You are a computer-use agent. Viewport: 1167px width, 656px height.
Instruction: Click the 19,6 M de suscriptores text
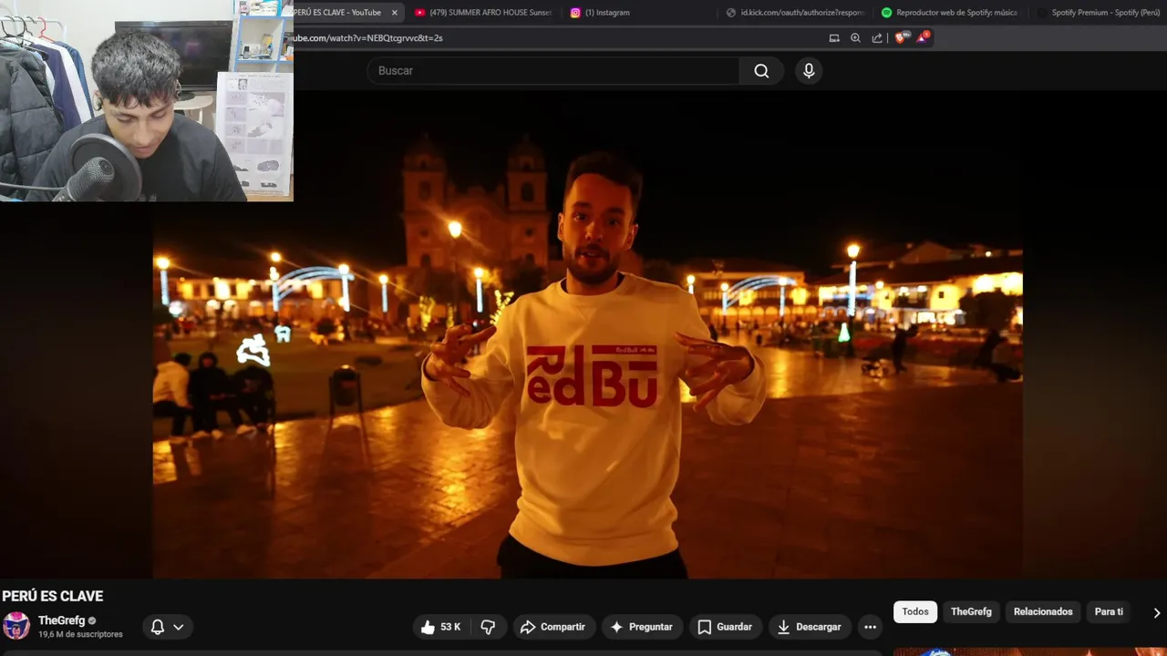[x=80, y=634]
